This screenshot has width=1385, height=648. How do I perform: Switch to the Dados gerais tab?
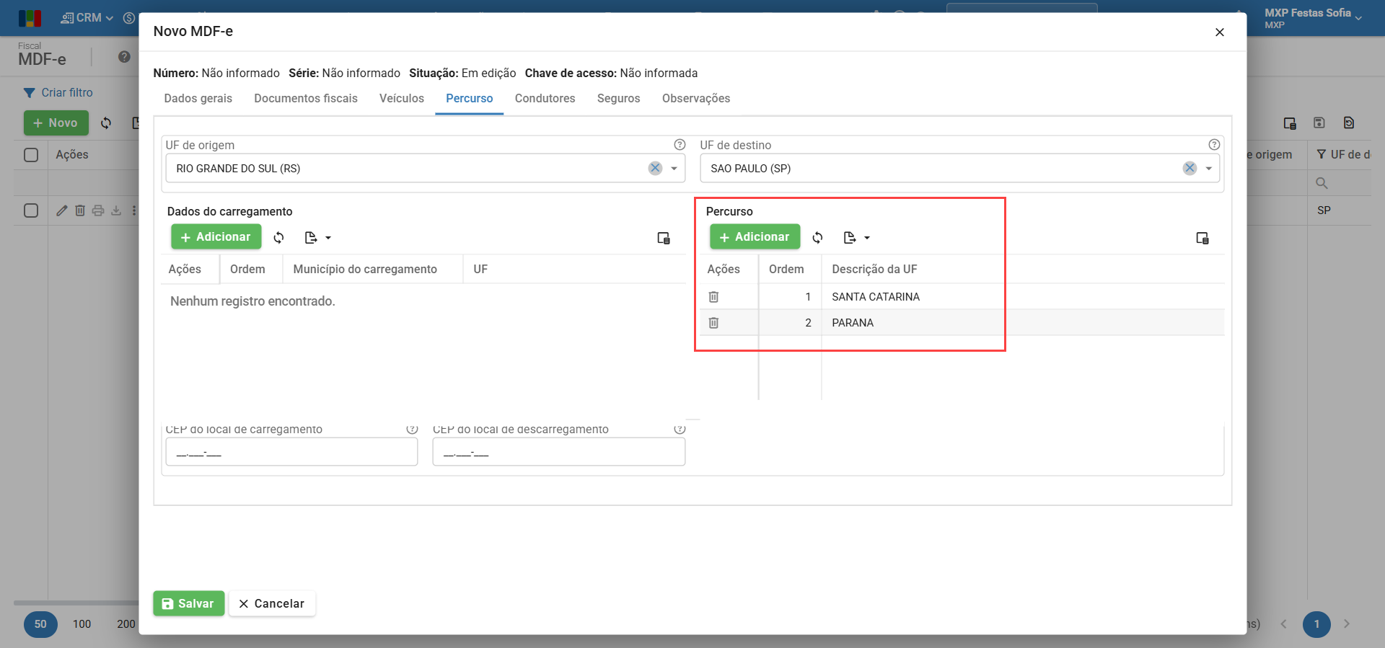tap(198, 99)
